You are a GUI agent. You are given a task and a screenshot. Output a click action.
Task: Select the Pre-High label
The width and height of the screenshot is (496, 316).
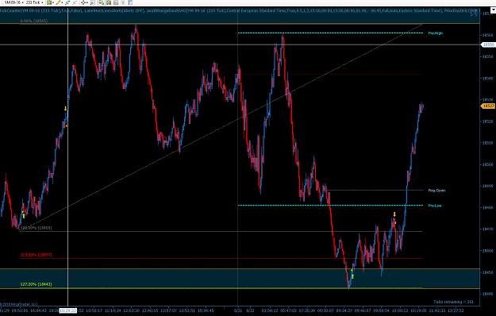(x=435, y=33)
